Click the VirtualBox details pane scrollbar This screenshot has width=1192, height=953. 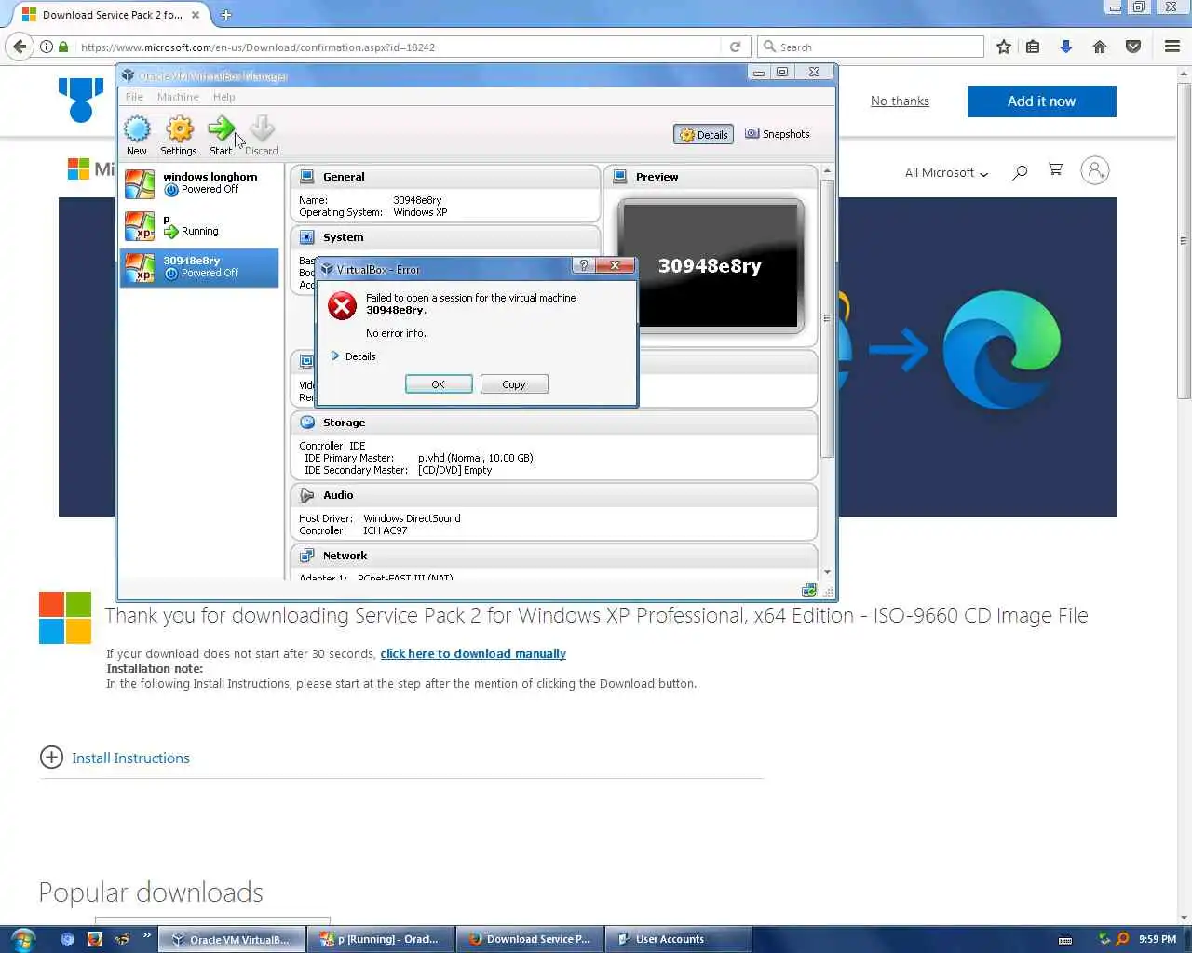pyautogui.click(x=827, y=318)
